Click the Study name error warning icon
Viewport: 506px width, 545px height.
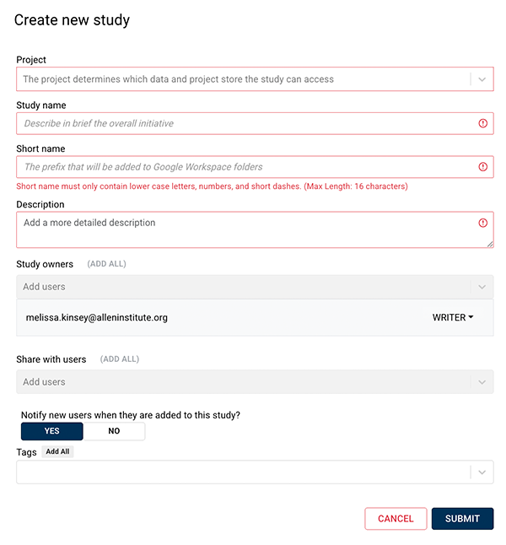(483, 123)
